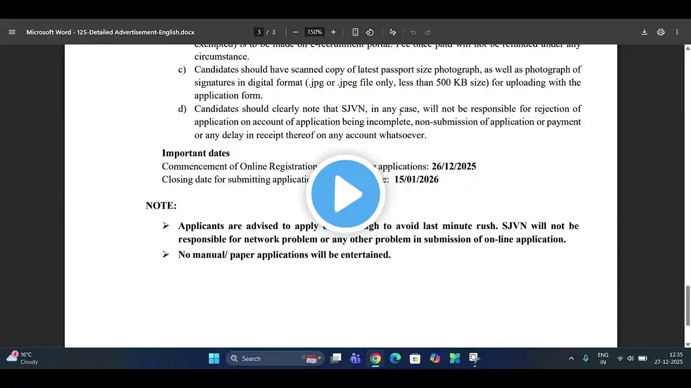Play the video with the center button
This screenshot has width=691, height=388.
(x=345, y=193)
